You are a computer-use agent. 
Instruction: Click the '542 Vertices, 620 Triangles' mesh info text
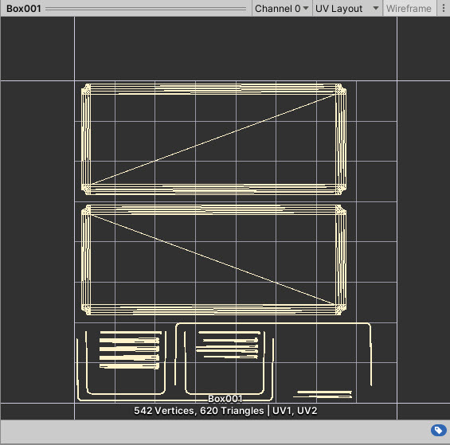[198, 411]
